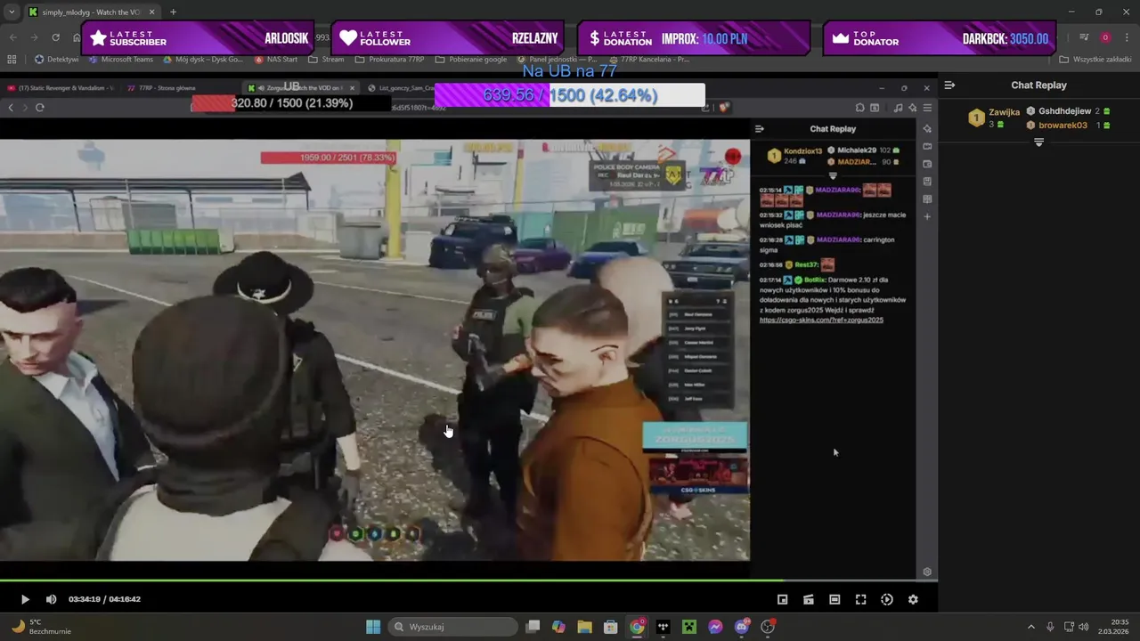Show hidden system tray icons
Viewport: 1140px width, 641px height.
point(1031,627)
